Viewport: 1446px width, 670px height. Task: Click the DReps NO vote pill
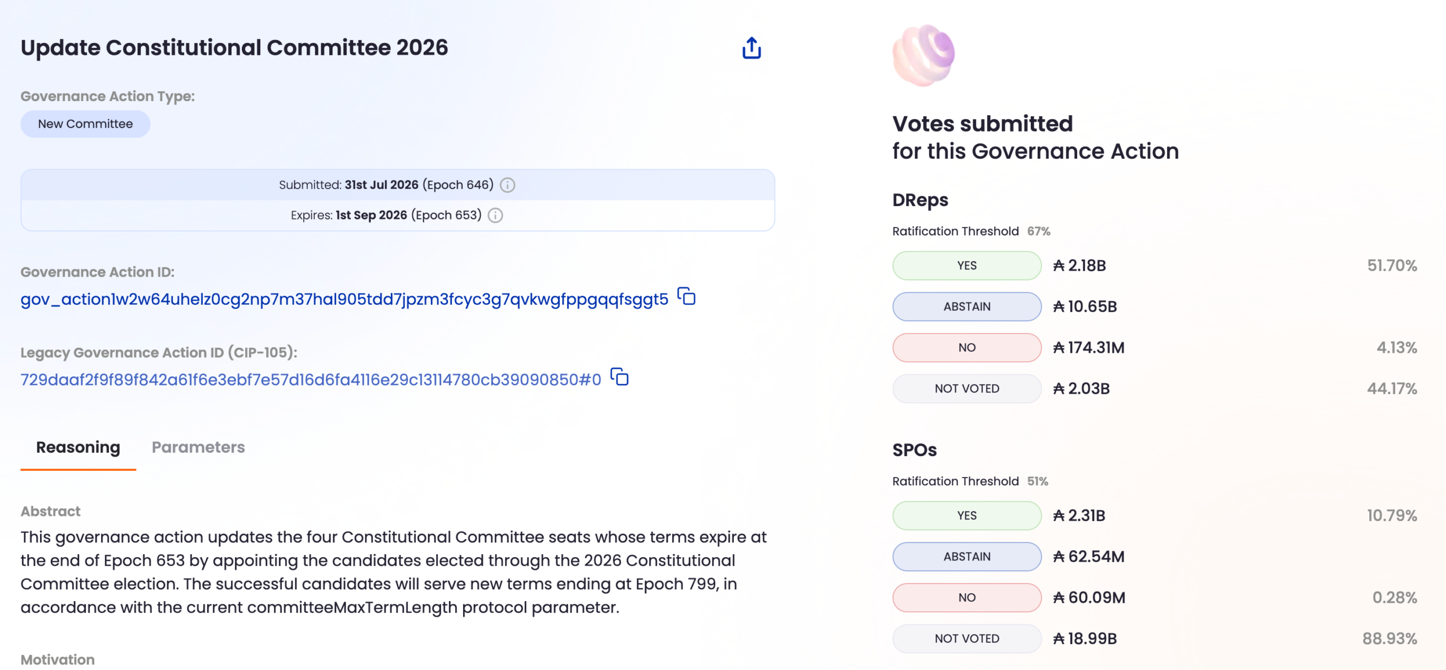966,348
